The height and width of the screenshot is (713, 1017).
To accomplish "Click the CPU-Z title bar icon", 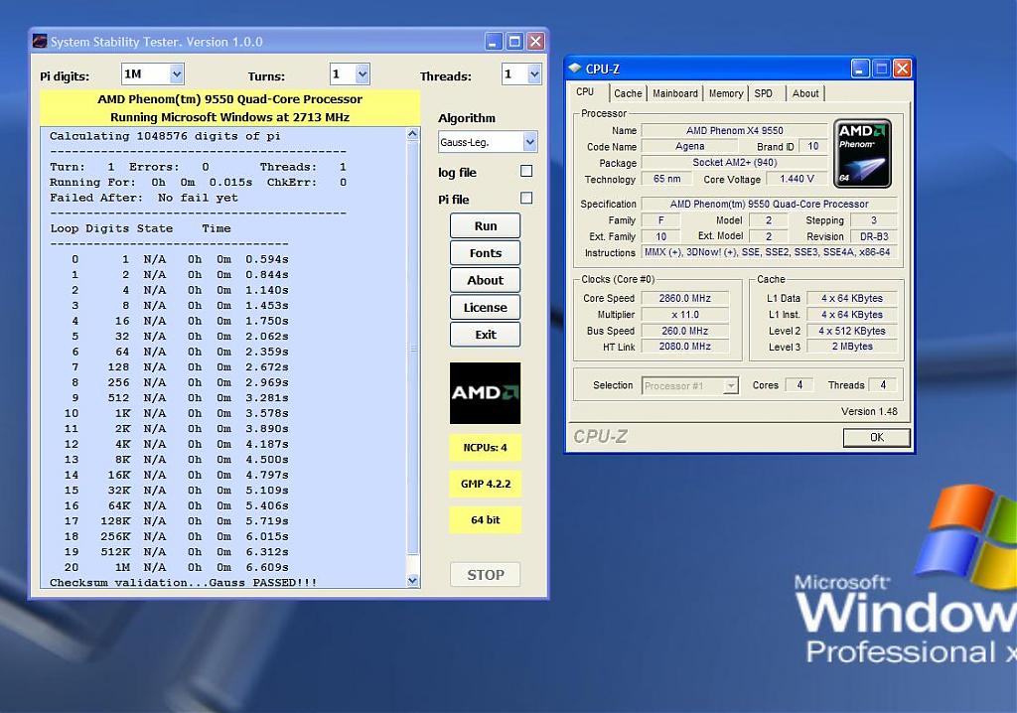I will pyautogui.click(x=575, y=69).
